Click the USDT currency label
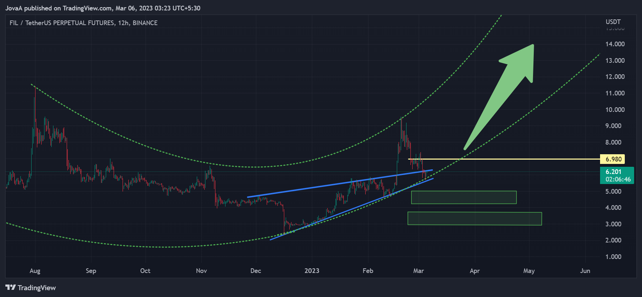The height and width of the screenshot is (297, 642). (x=613, y=22)
